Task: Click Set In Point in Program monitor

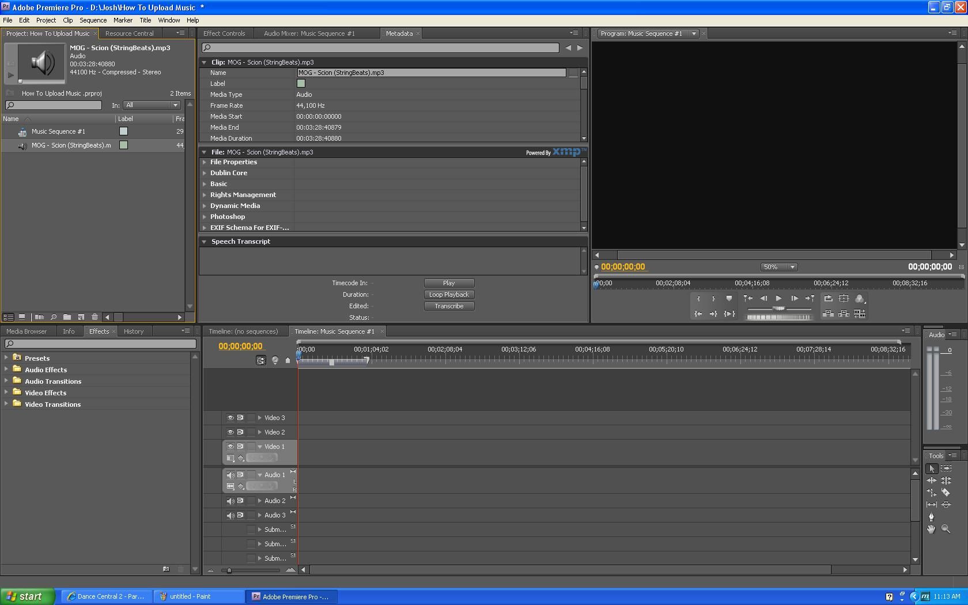Action: (x=698, y=298)
